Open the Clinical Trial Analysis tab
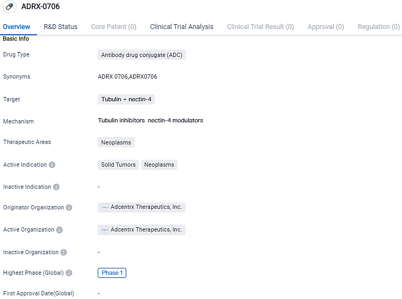This screenshot has width=402, height=299. point(182,27)
